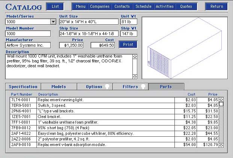Select part number 7ER9-5001
The height and width of the screenshot is (158, 233).
(21, 105)
